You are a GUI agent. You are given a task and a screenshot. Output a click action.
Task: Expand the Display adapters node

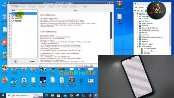tap(137, 23)
